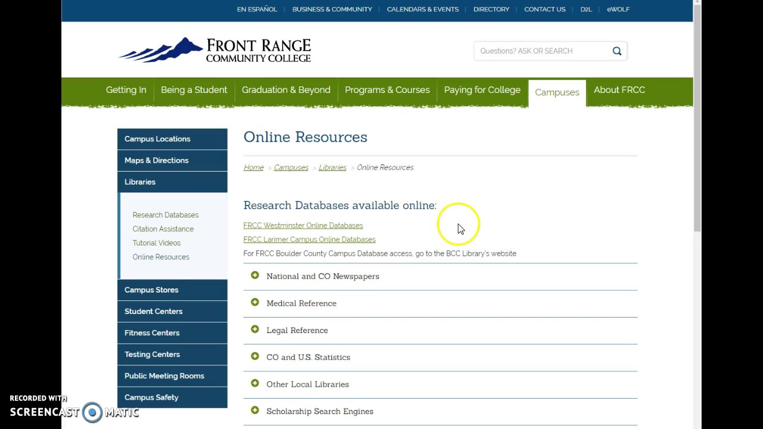Open the About FRCC menu
The width and height of the screenshot is (763, 429).
pyautogui.click(x=619, y=90)
